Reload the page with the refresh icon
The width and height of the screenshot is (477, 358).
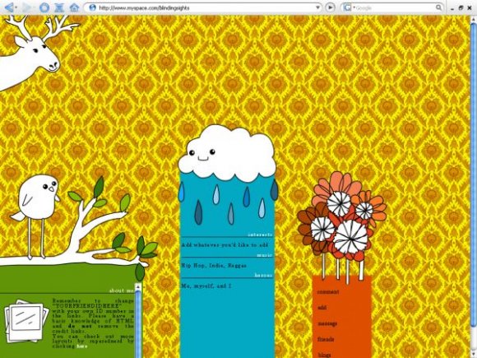44,7
